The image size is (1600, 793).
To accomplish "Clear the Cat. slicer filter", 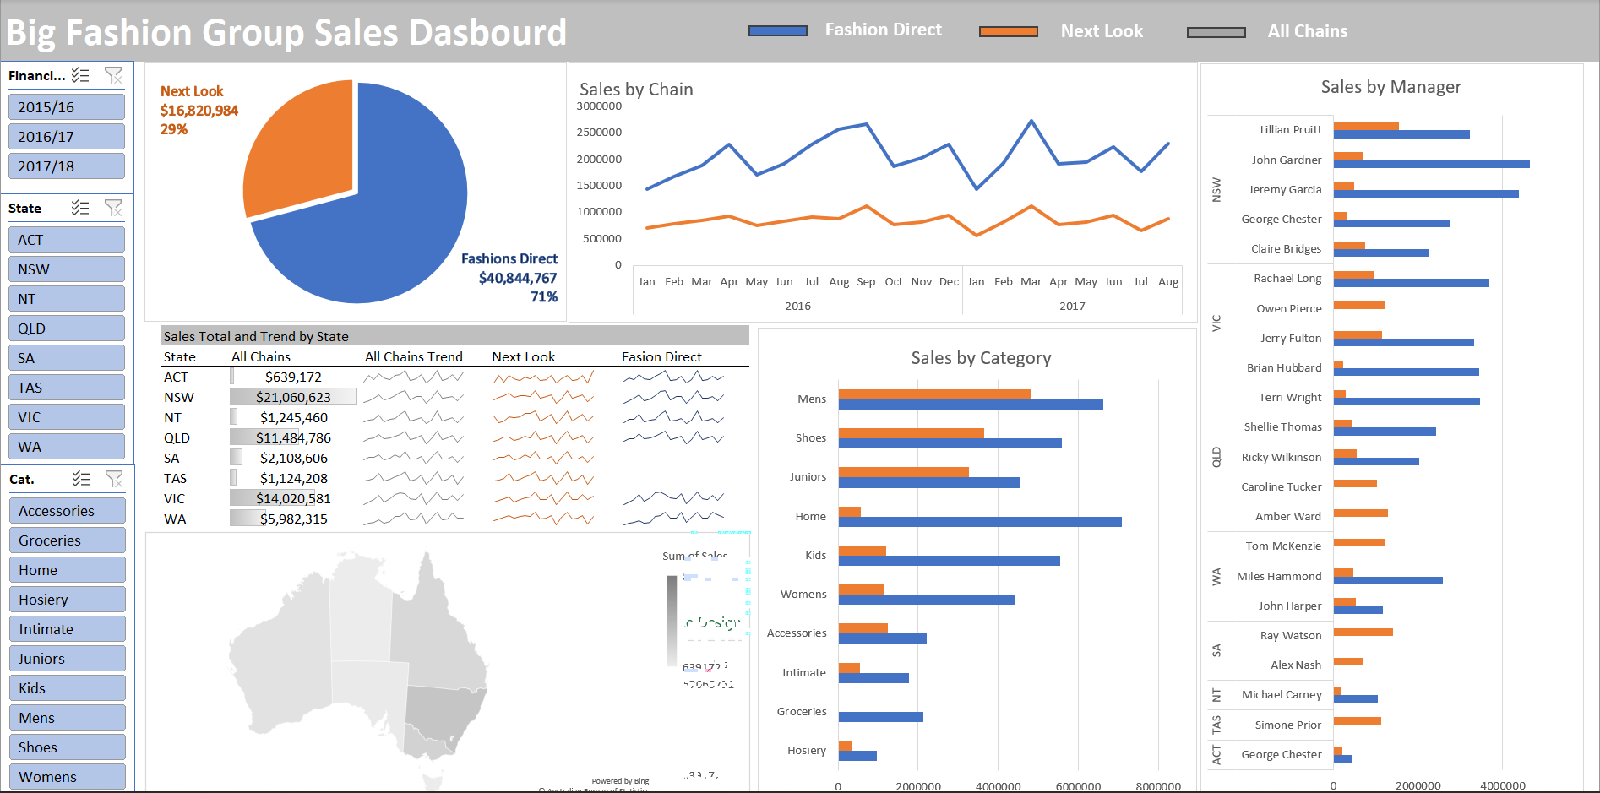I will point(114,479).
